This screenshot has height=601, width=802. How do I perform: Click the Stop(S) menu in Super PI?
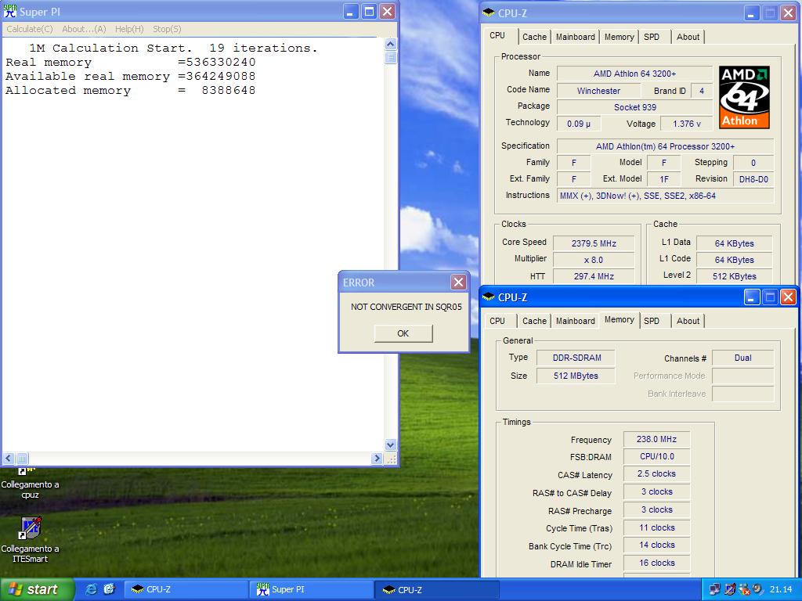coord(167,29)
